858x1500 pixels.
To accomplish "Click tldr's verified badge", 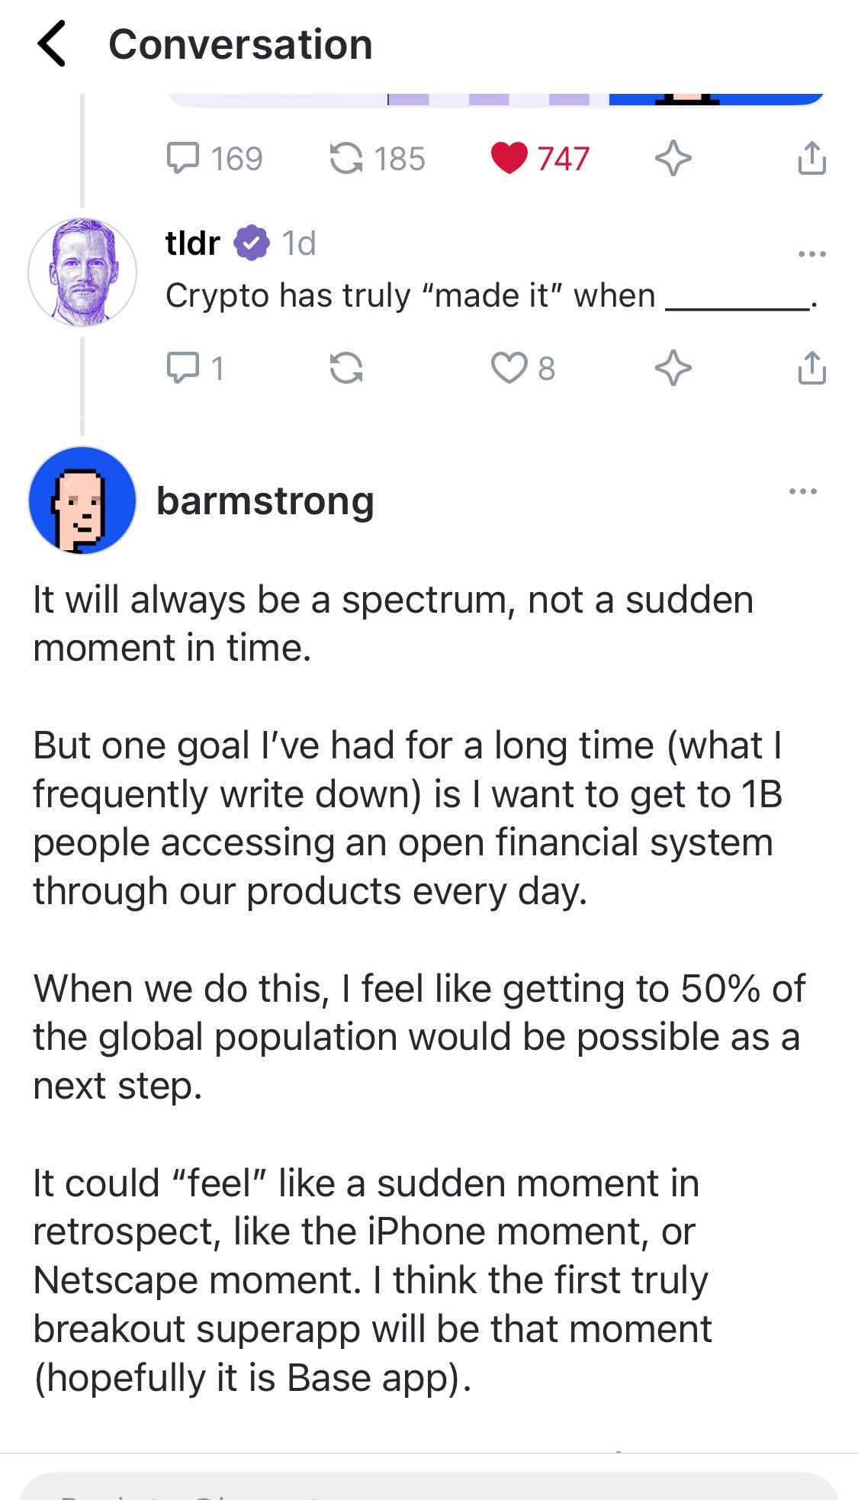I will [x=252, y=242].
